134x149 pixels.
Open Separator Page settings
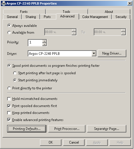pyautogui.click(x=107, y=129)
